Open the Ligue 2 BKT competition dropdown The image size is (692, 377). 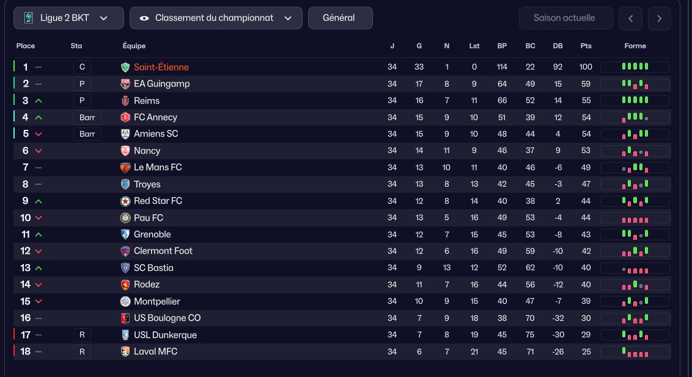click(68, 18)
